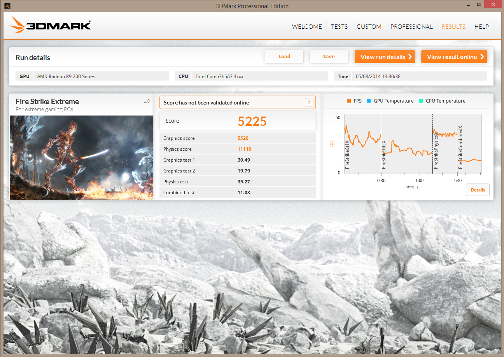Click the 3DMark logo
This screenshot has height=357, width=504.
[x=51, y=24]
